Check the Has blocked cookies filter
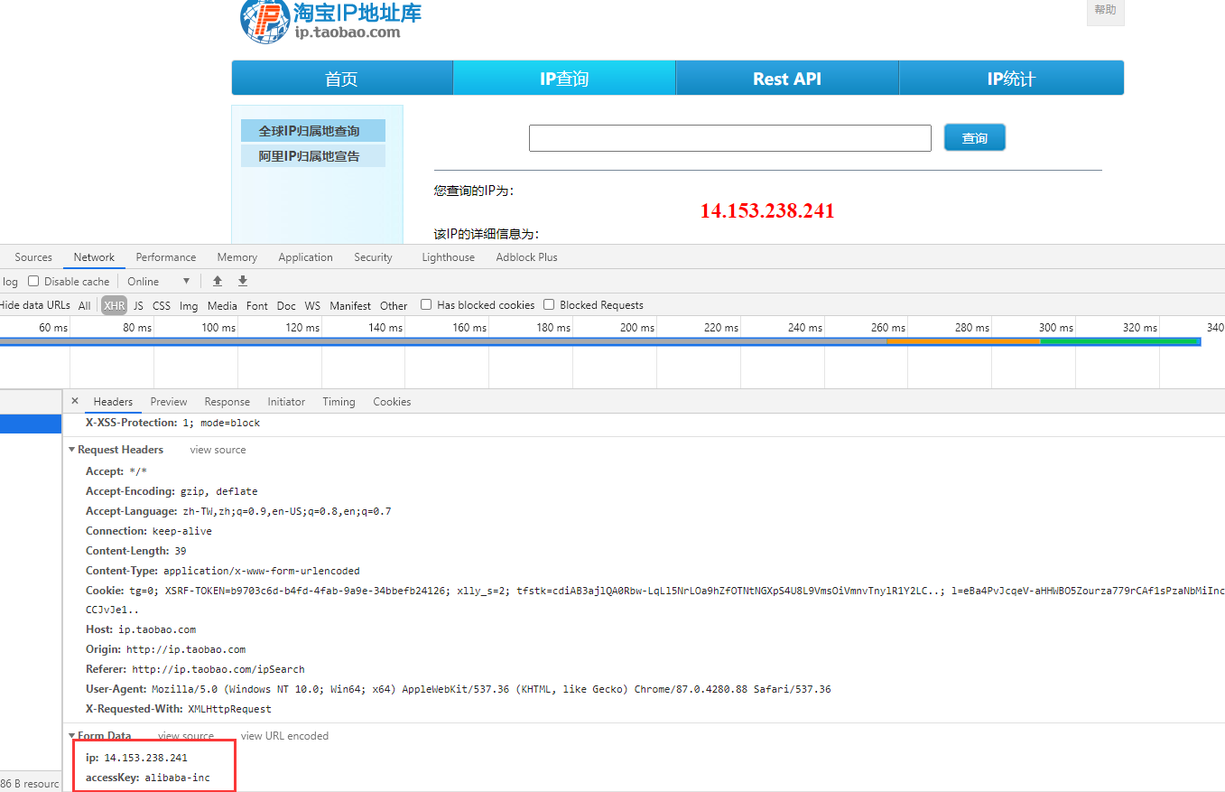The image size is (1225, 792). tap(425, 304)
